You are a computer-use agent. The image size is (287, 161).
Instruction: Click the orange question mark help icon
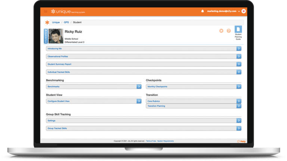229,31
